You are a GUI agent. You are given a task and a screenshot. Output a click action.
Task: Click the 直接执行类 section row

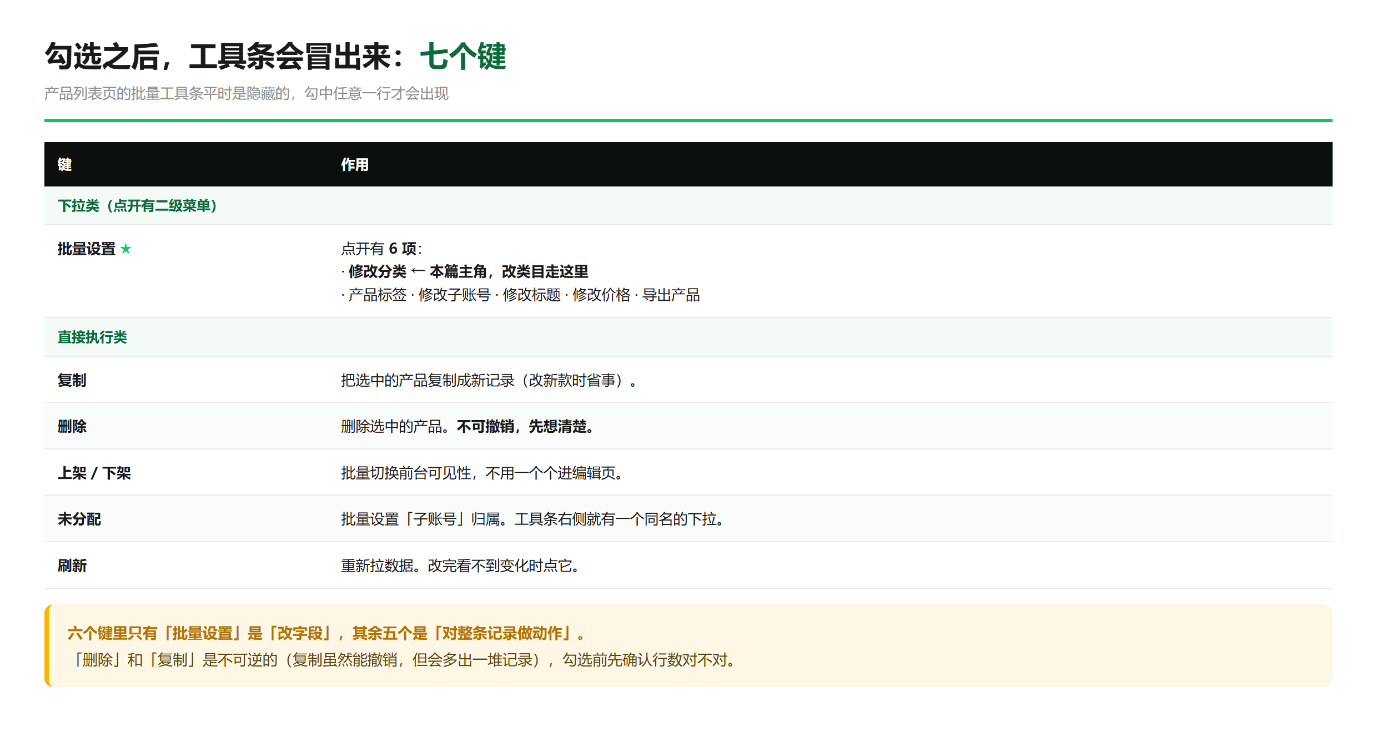[689, 337]
